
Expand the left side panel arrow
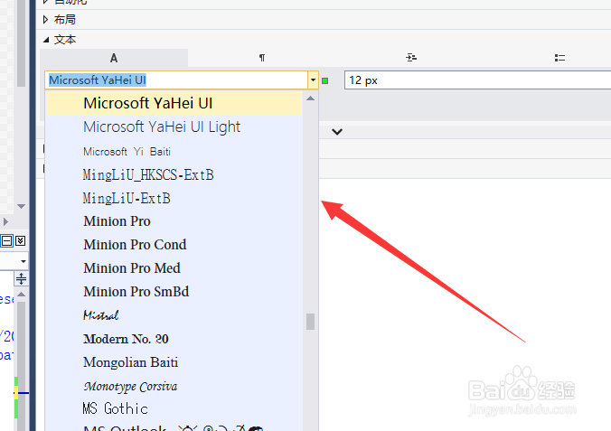coord(5,221)
